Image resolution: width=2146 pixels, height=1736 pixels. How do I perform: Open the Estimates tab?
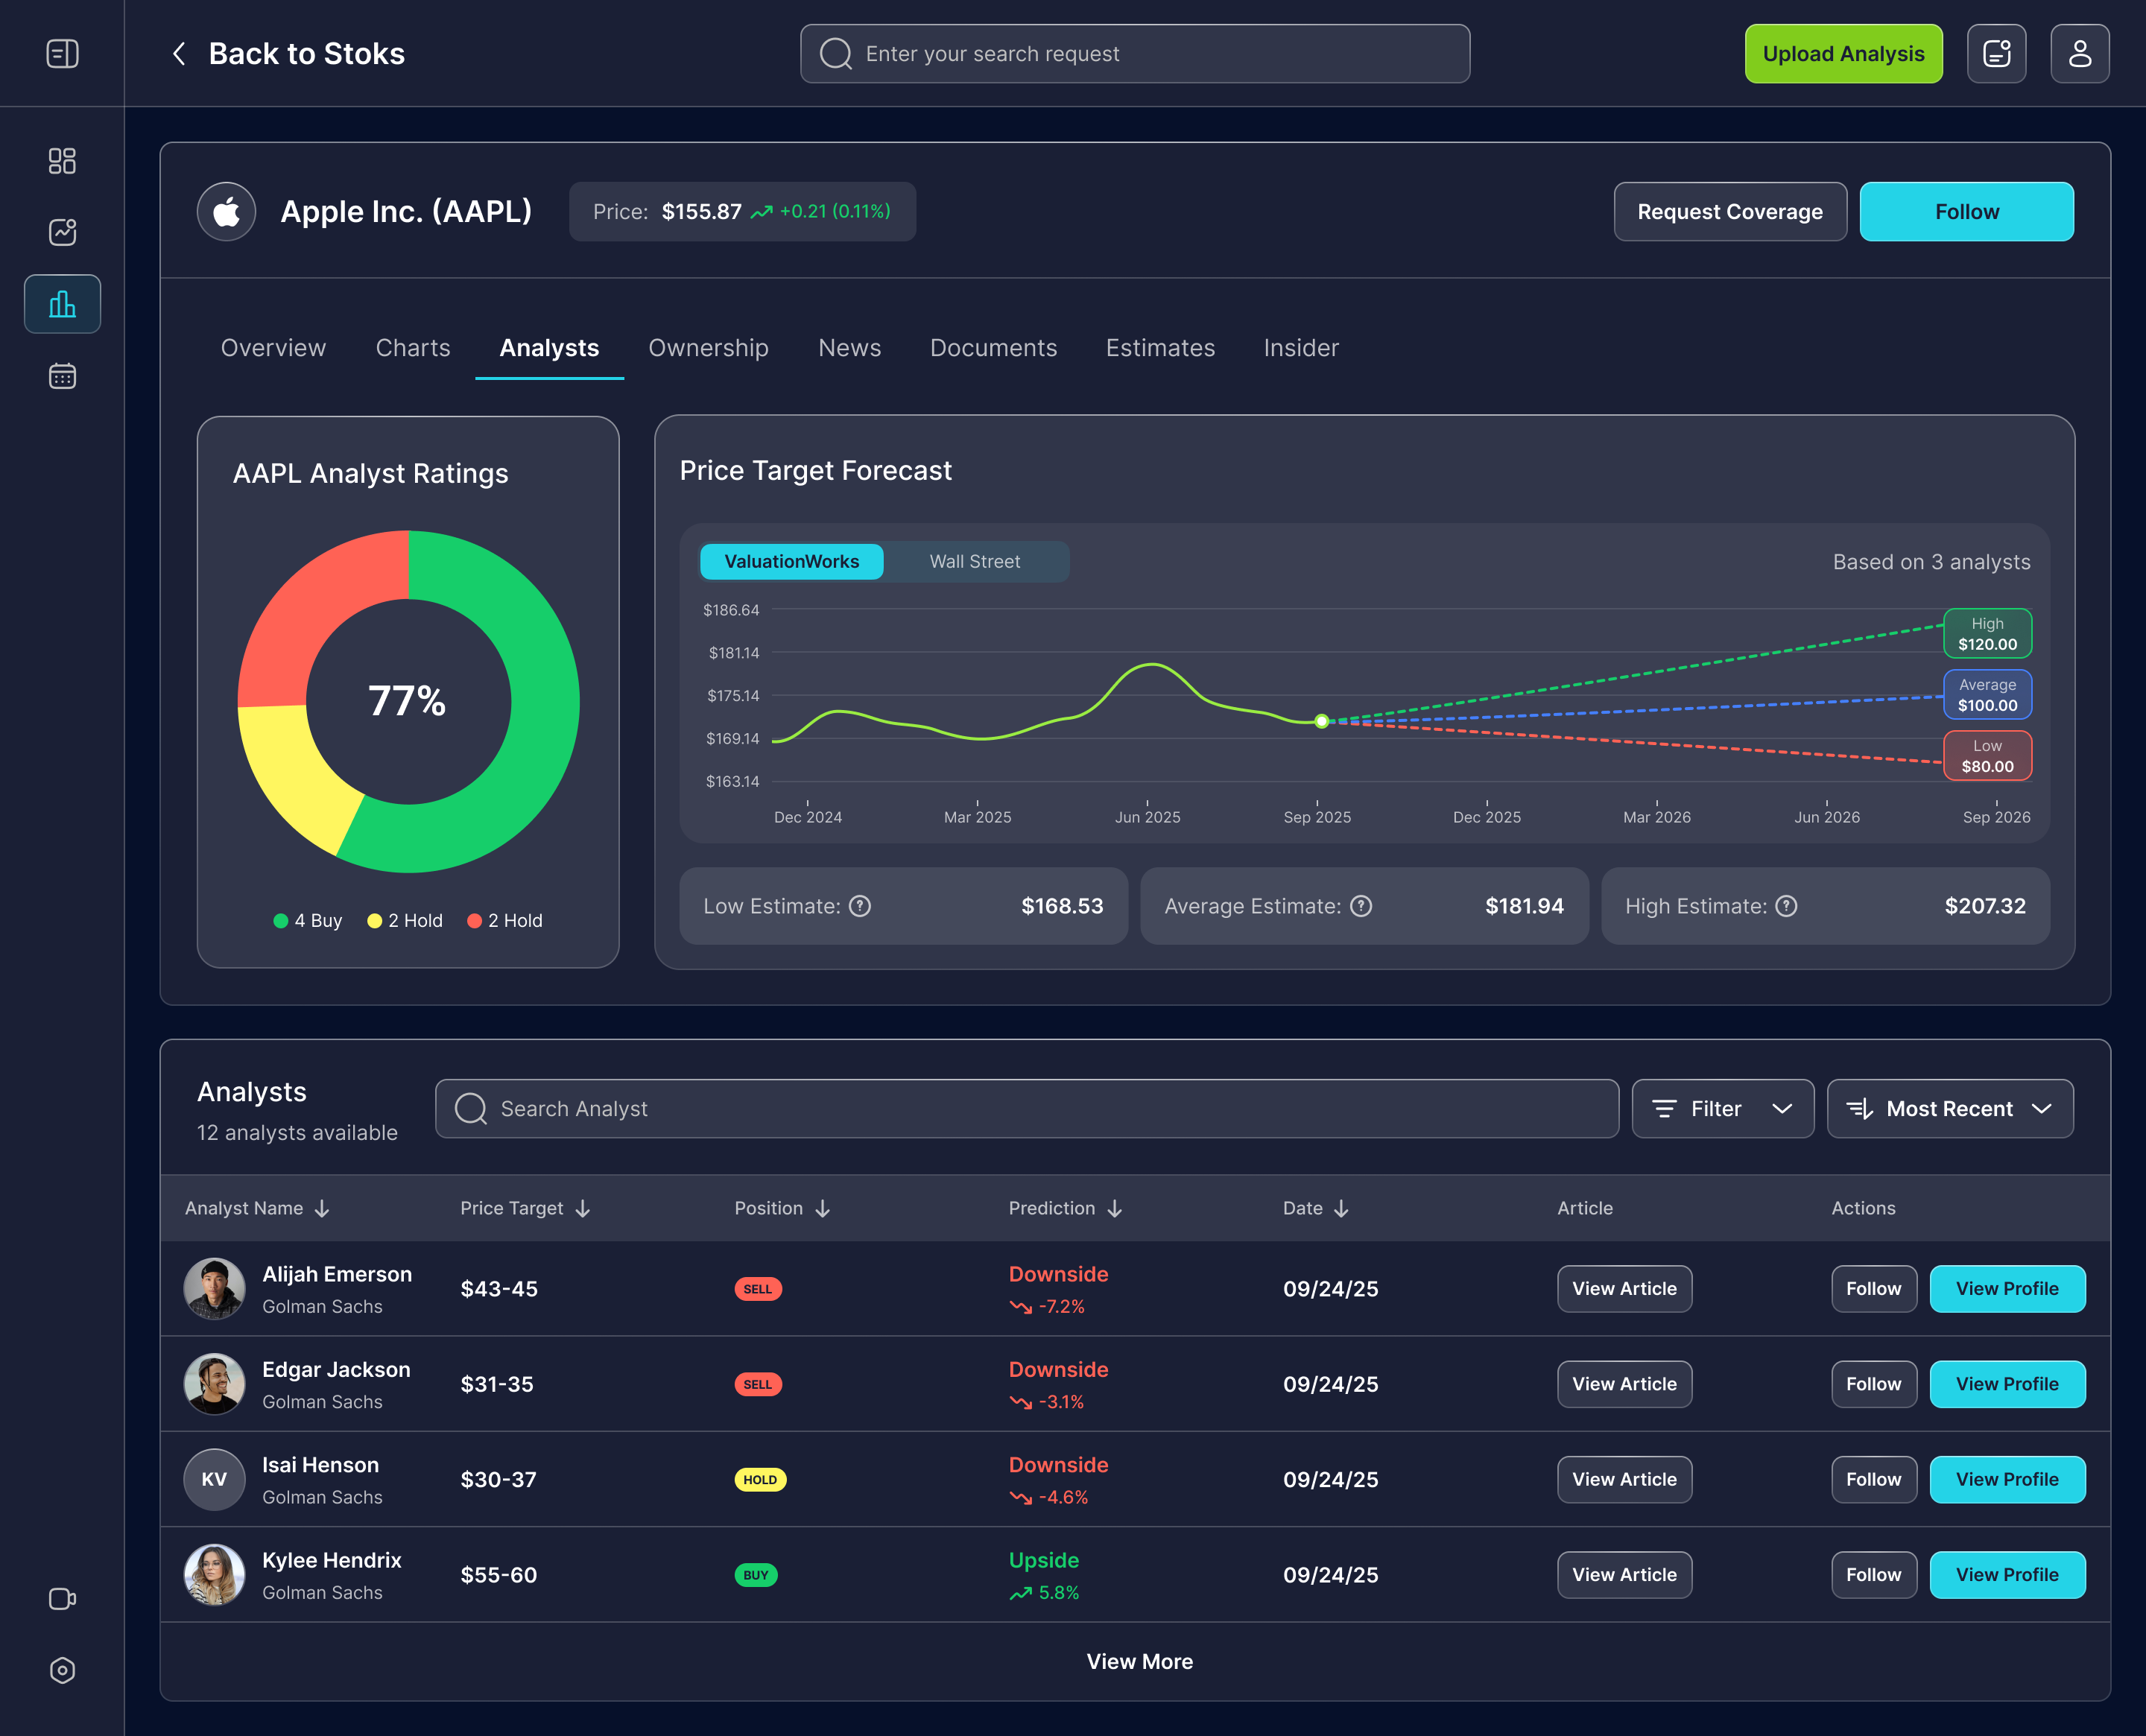click(1160, 348)
